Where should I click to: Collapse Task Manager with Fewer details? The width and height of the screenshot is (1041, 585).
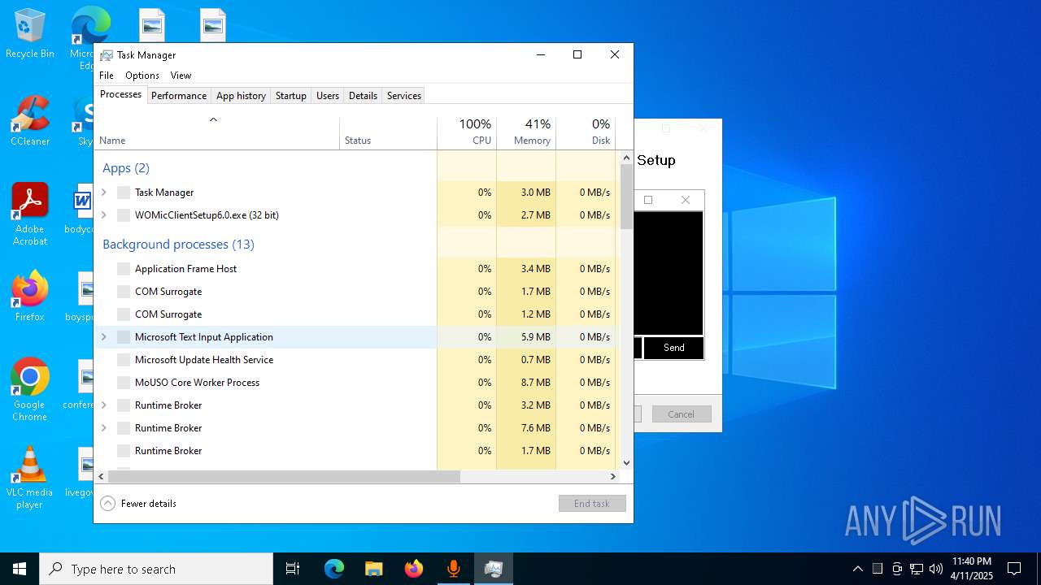coord(138,504)
